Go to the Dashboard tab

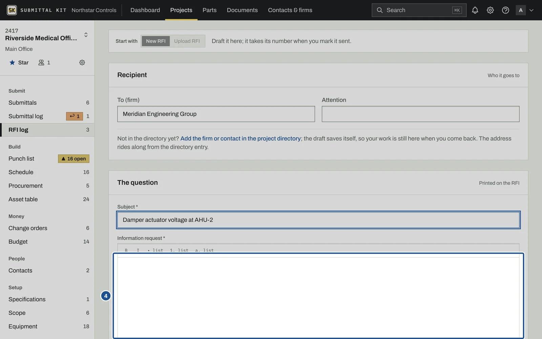tap(145, 10)
